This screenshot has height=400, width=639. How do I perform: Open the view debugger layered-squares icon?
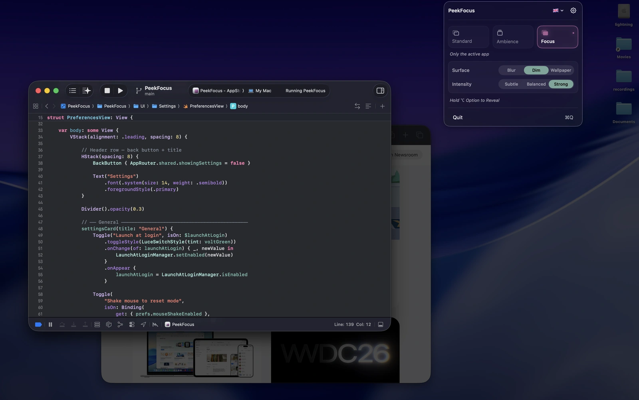(x=109, y=325)
